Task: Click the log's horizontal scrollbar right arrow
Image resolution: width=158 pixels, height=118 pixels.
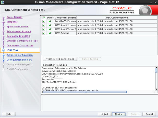Action: coord(154,92)
